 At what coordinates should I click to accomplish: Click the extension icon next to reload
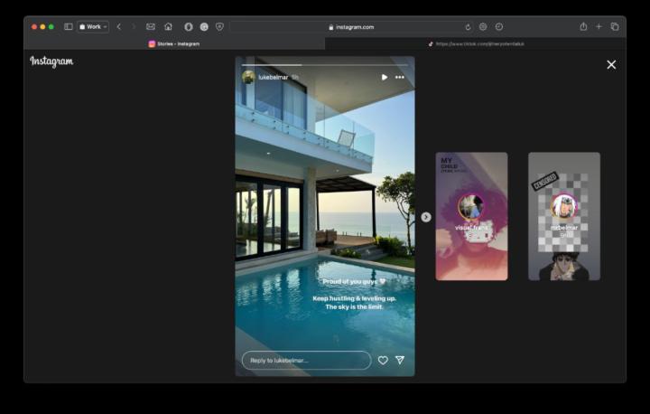click(x=483, y=26)
